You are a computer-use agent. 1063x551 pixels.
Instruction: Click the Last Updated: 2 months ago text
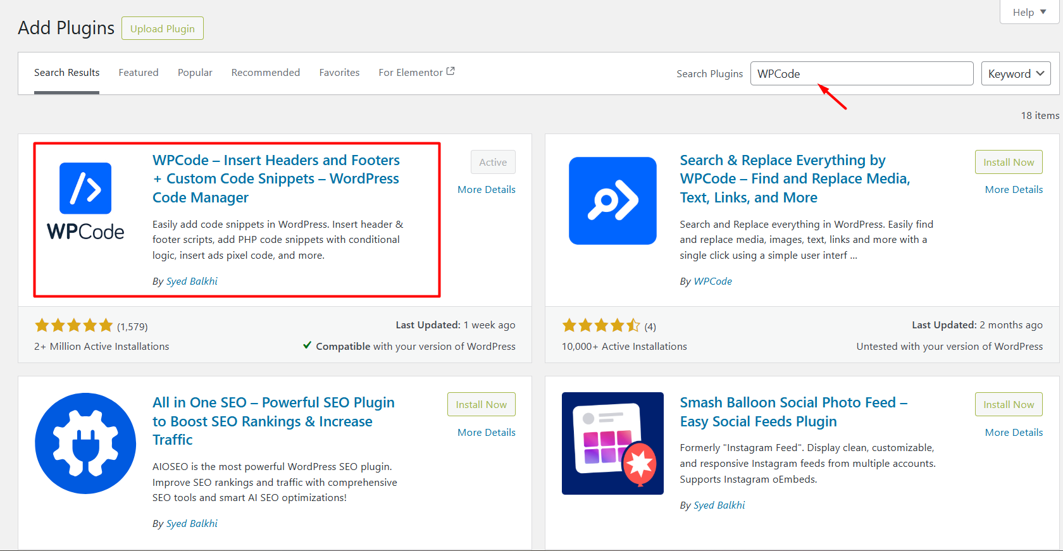[x=977, y=325]
